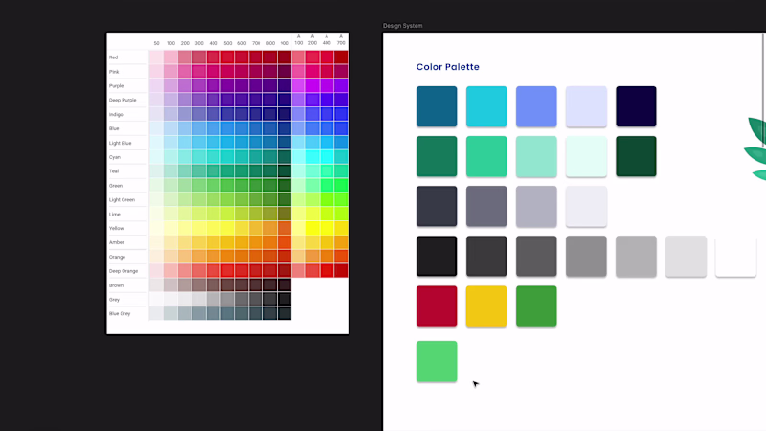The height and width of the screenshot is (431, 766).
Task: Pick the Purple A400 cell in chart
Action: coord(327,85)
